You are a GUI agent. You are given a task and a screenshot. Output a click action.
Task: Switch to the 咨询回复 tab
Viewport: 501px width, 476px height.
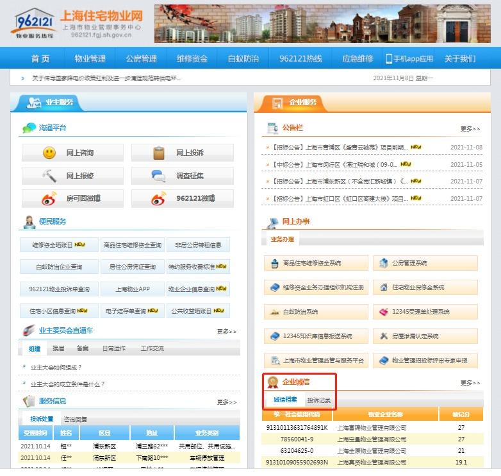(x=76, y=419)
